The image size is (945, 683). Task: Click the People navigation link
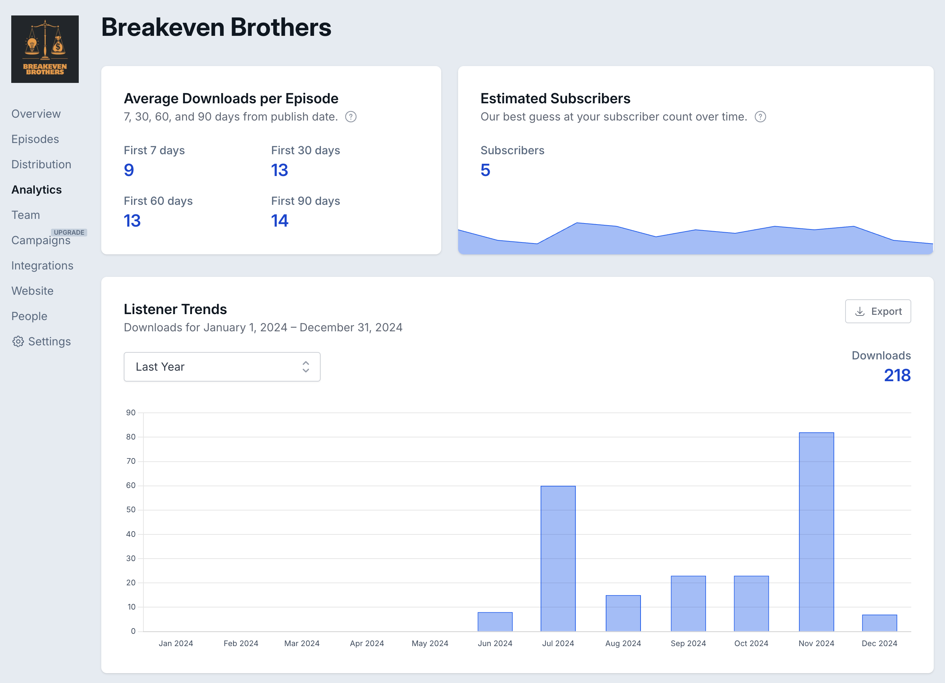point(29,316)
